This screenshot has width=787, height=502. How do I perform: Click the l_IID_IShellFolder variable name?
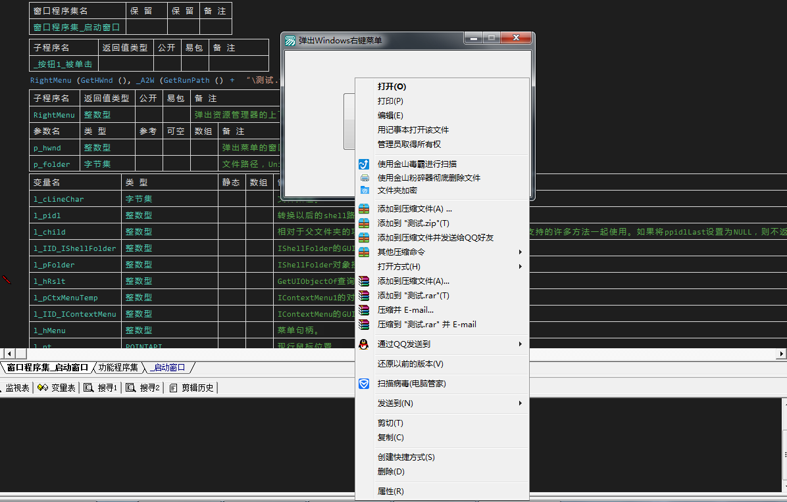pyautogui.click(x=75, y=248)
